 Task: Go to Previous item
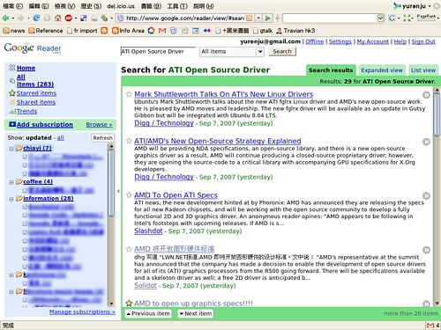coord(148,313)
